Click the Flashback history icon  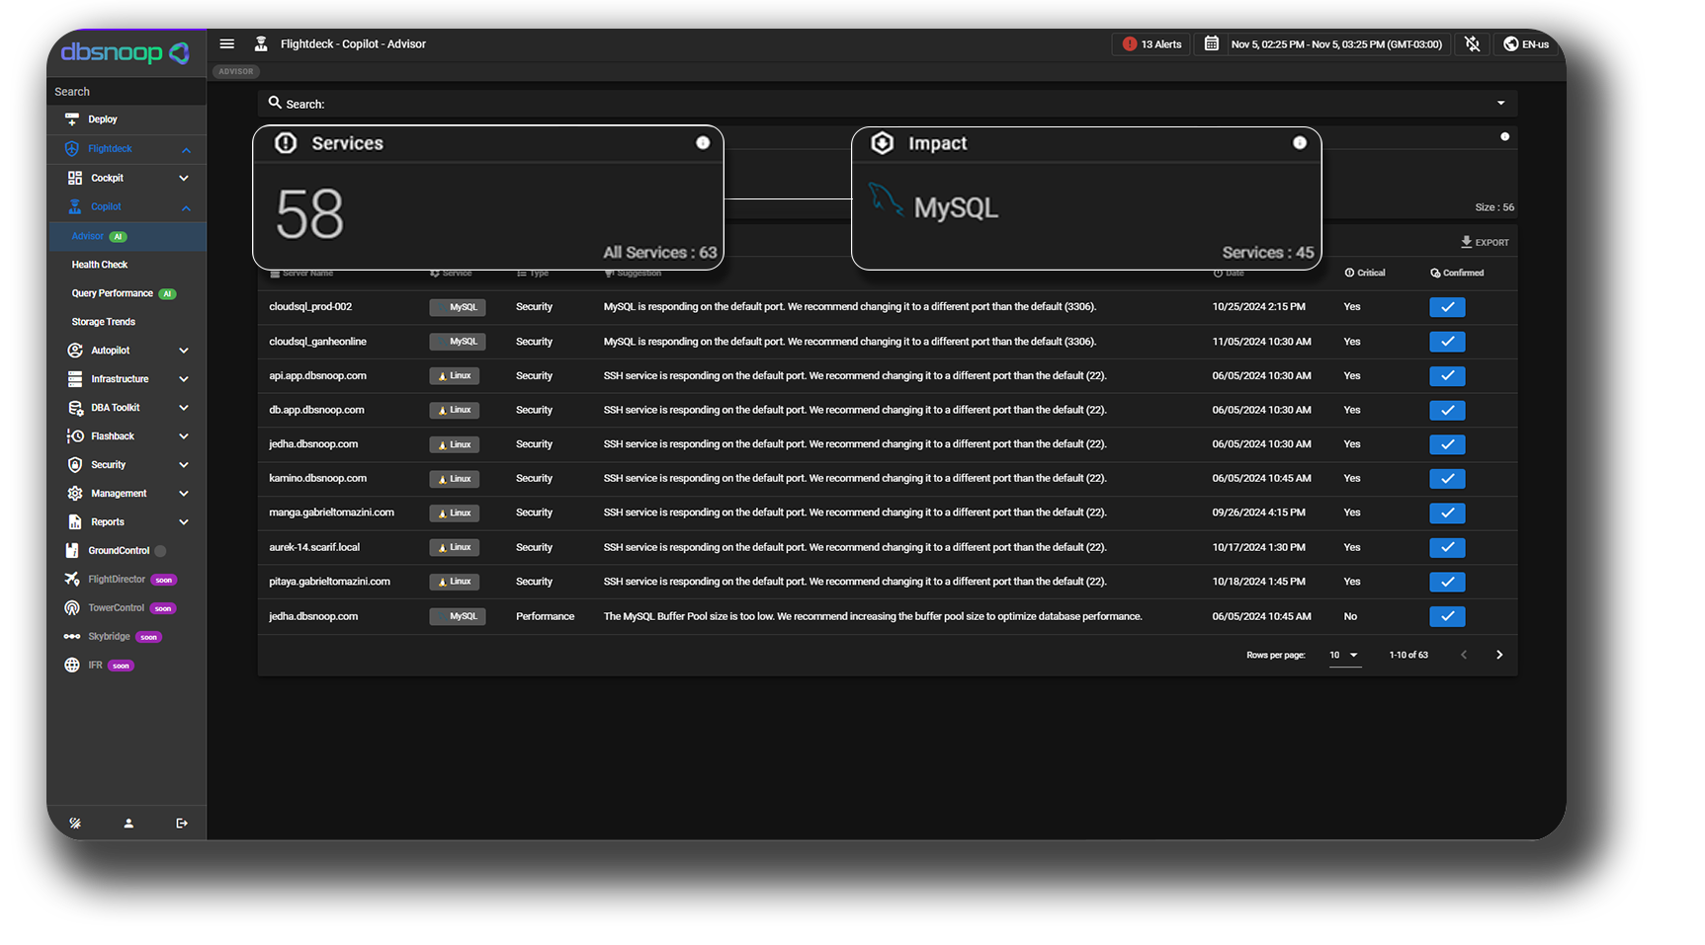[x=75, y=436]
